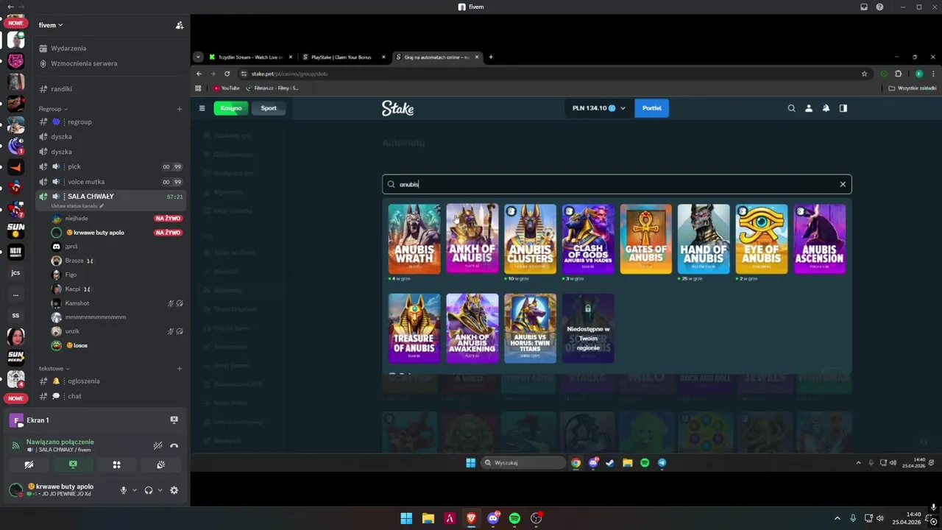Image resolution: width=942 pixels, height=530 pixels.
Task: Stop the Ekran 1 stream icon
Action: 174,420
